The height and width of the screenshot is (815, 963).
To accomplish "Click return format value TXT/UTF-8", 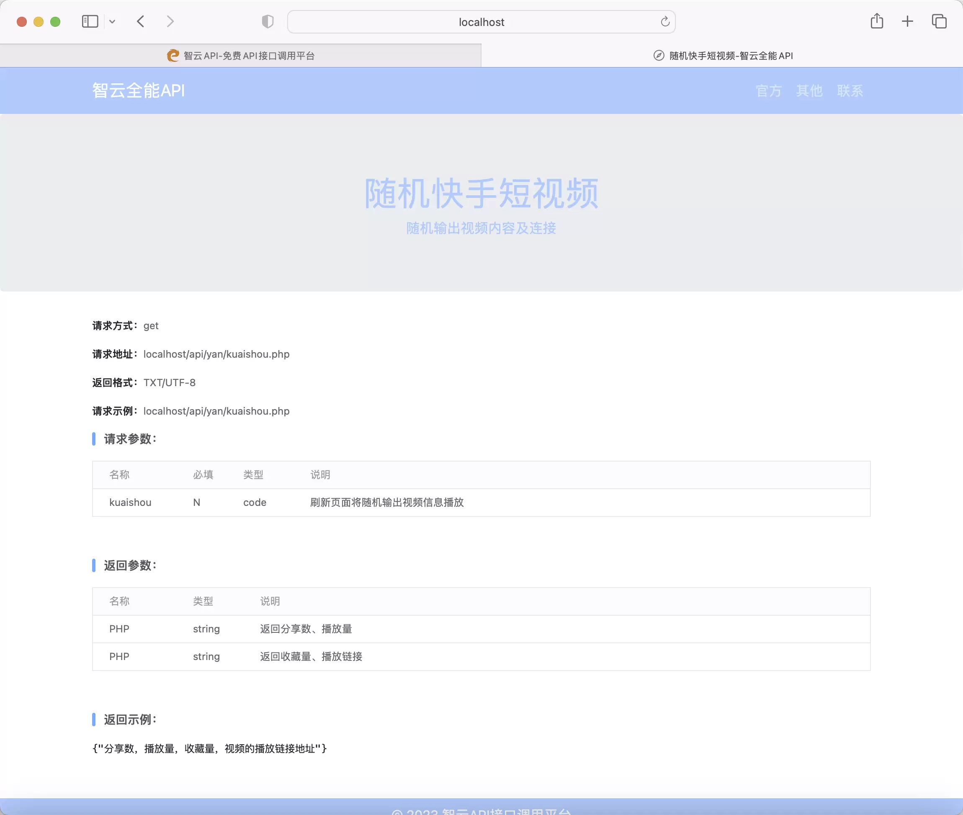I will point(170,383).
